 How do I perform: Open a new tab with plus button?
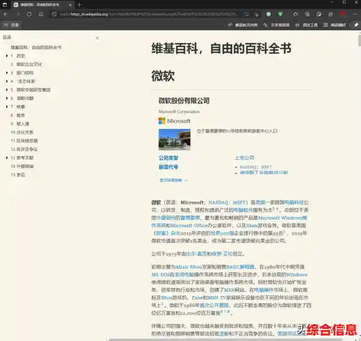click(80, 5)
